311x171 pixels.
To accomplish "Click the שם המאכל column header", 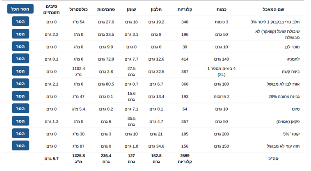I will coord(273,9).
